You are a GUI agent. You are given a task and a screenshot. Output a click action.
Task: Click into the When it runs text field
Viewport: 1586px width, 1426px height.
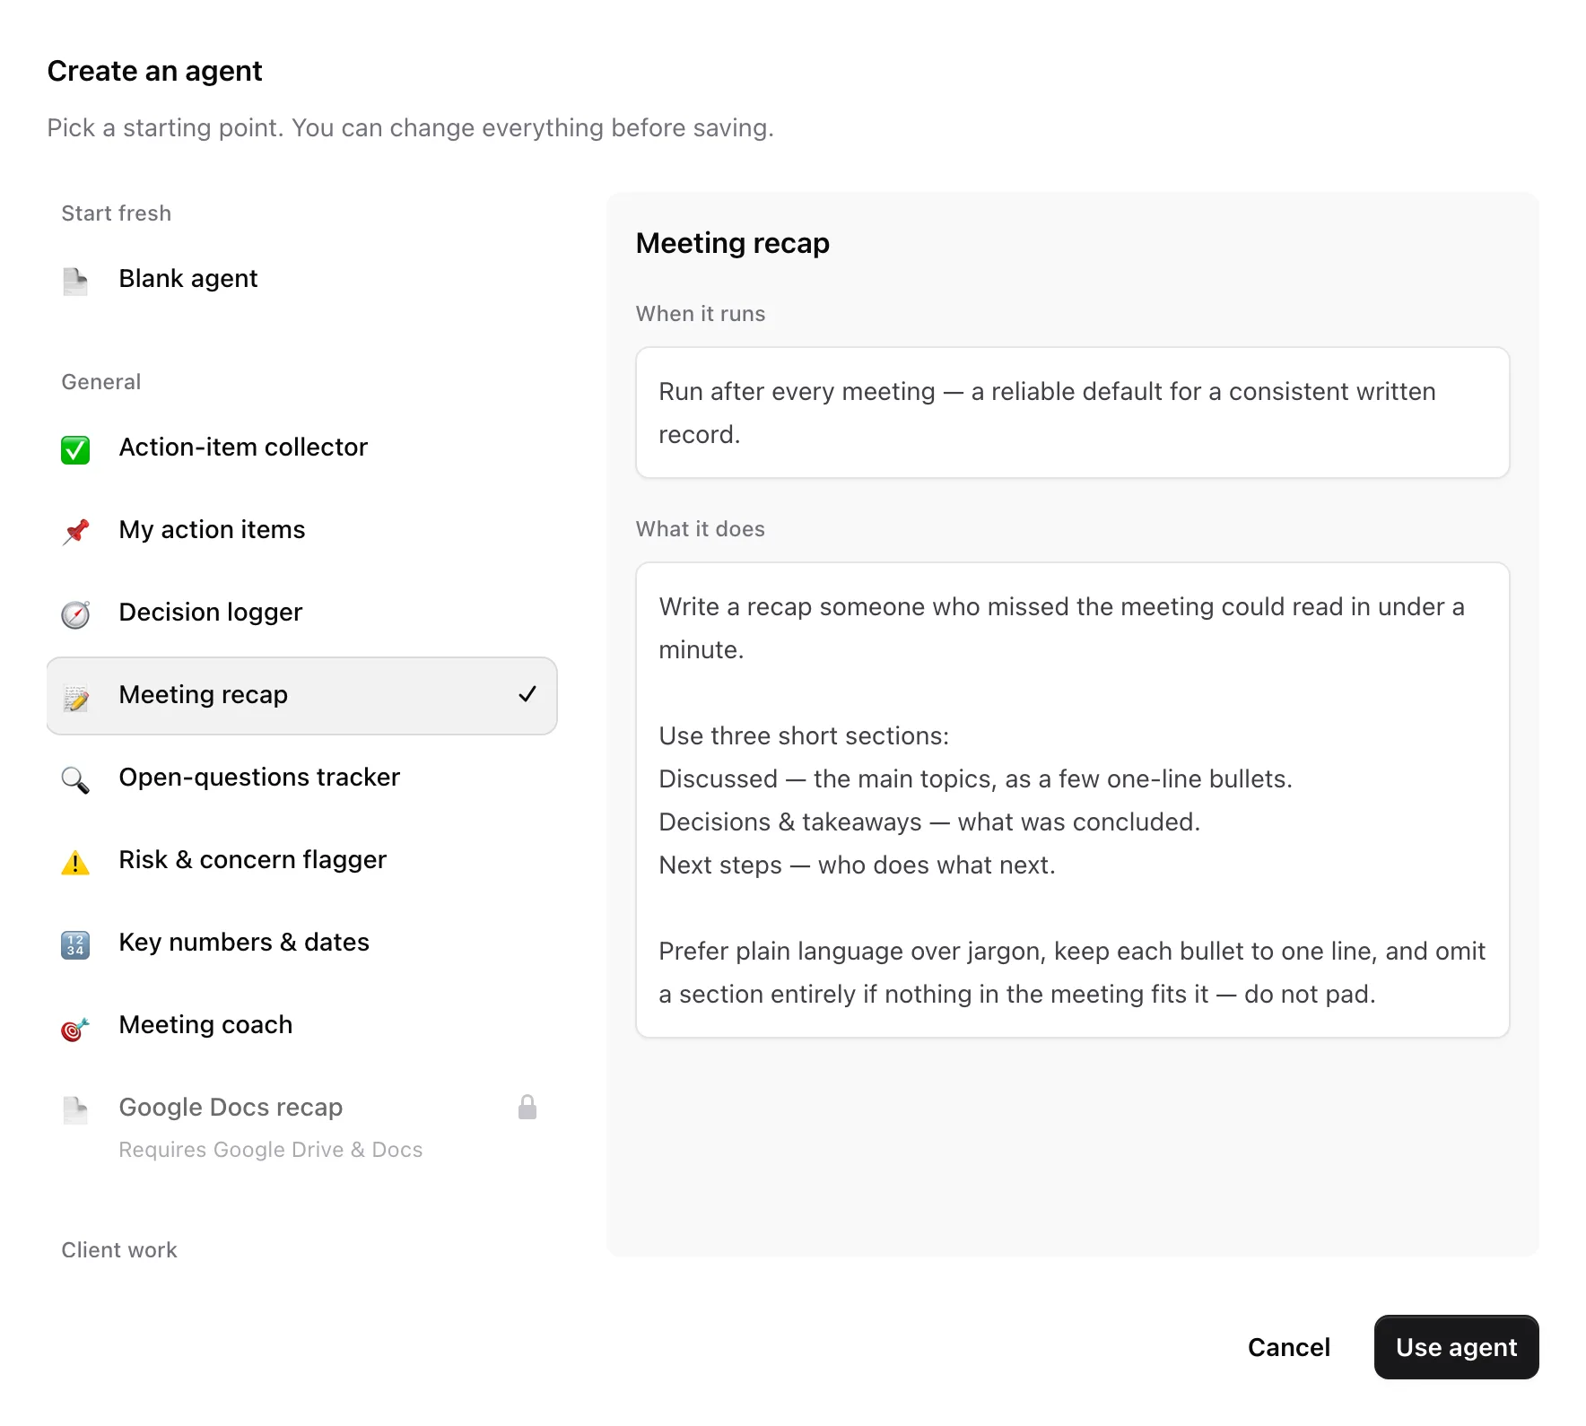point(1072,413)
